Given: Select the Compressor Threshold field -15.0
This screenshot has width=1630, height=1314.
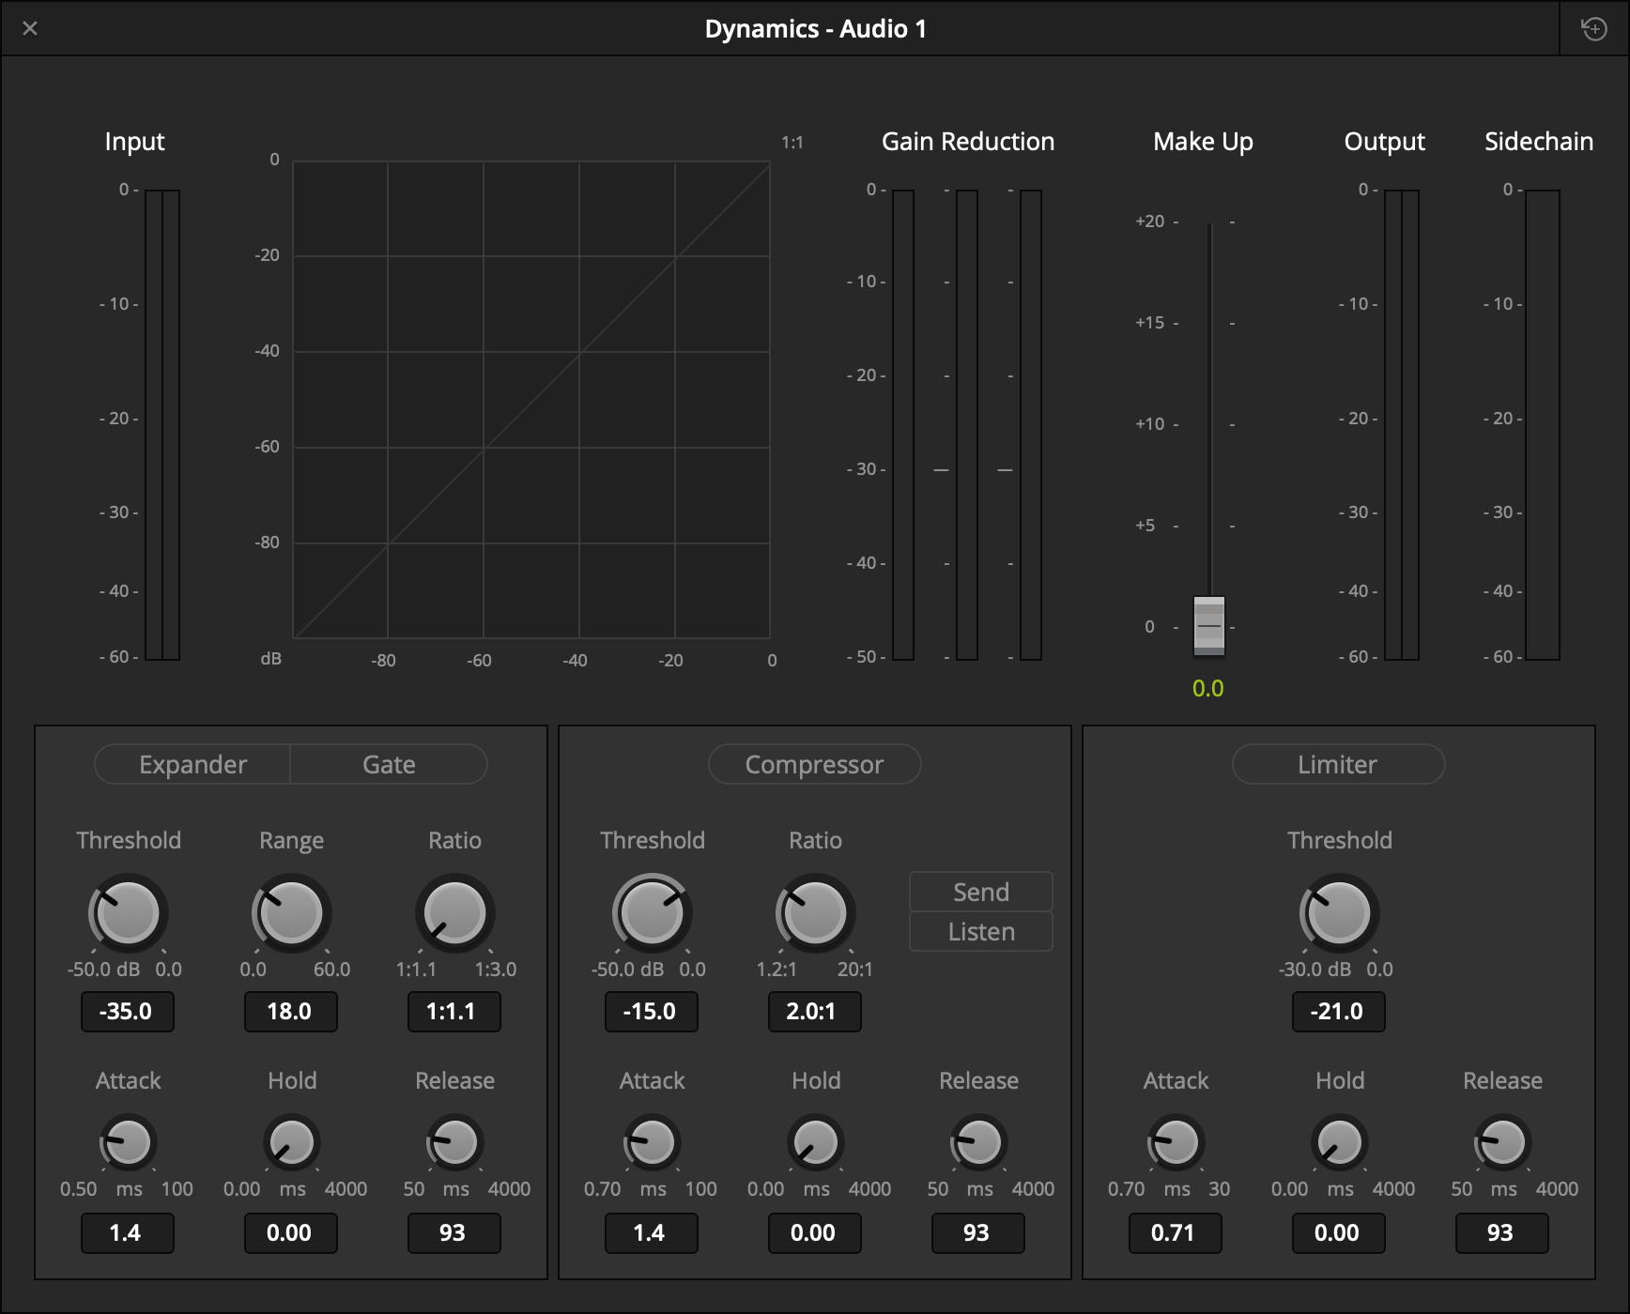Looking at the screenshot, I should pos(652,1012).
